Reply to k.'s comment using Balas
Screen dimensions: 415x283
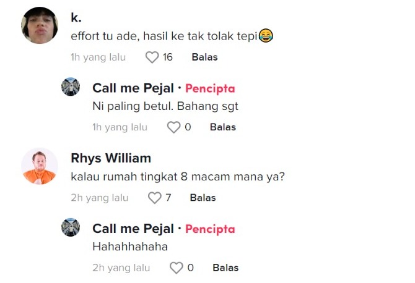204,57
